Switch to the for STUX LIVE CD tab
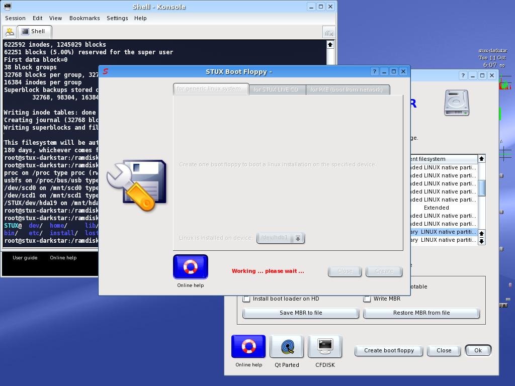The height and width of the screenshot is (386, 515). (277, 89)
